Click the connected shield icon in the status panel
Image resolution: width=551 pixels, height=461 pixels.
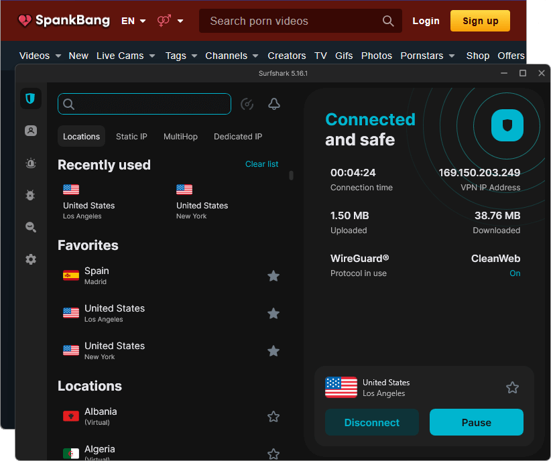[x=507, y=125]
